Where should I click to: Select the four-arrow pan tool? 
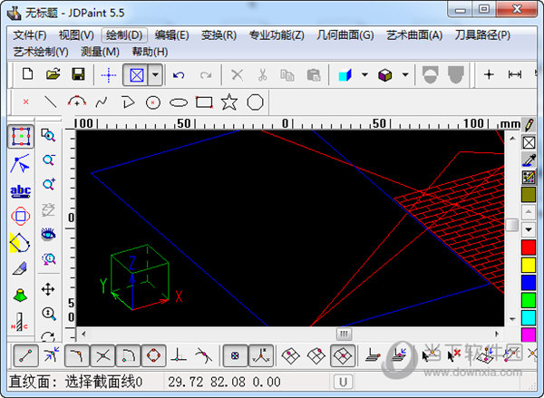(48, 289)
